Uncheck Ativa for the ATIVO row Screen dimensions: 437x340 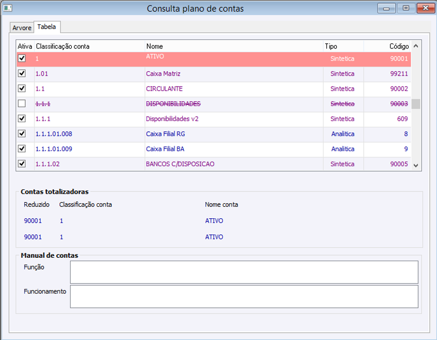(22, 58)
